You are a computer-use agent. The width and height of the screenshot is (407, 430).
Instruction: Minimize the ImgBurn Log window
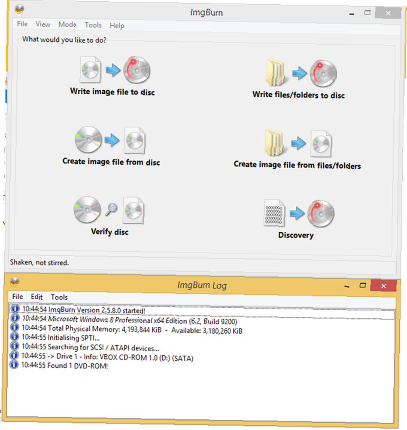click(x=347, y=286)
